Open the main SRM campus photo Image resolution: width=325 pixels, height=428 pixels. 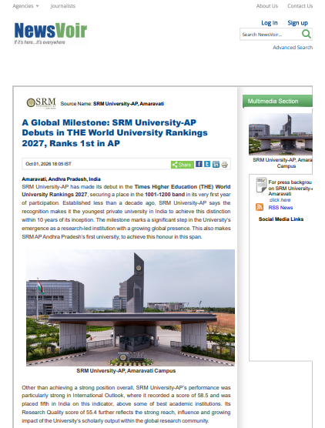point(130,308)
